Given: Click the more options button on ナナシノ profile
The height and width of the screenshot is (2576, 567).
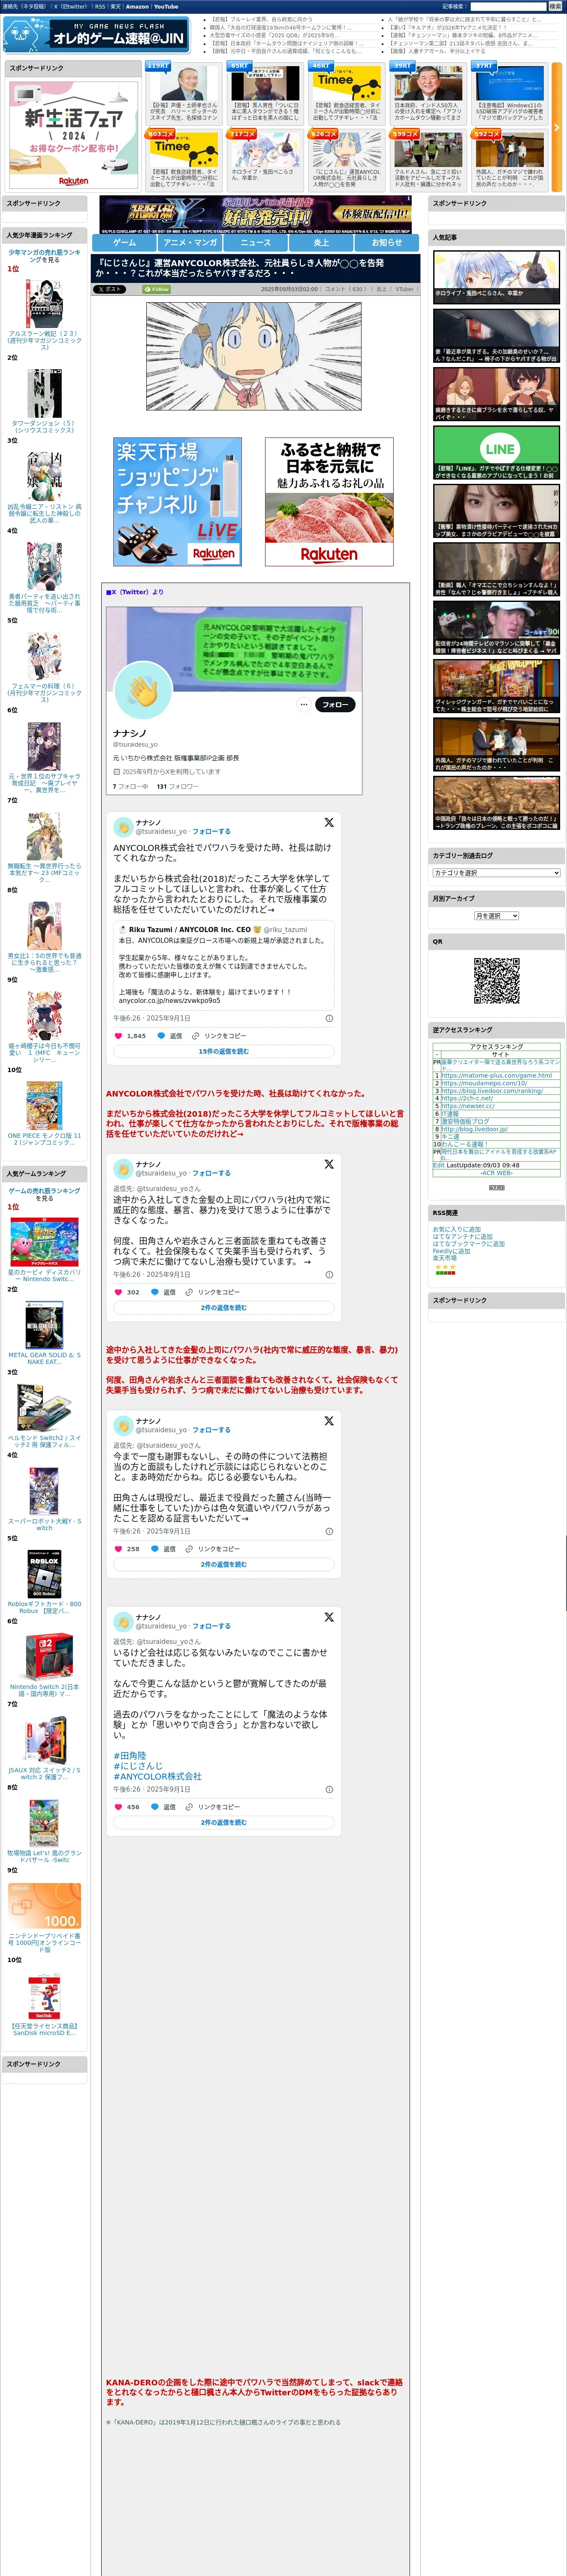Looking at the screenshot, I should point(304,705).
